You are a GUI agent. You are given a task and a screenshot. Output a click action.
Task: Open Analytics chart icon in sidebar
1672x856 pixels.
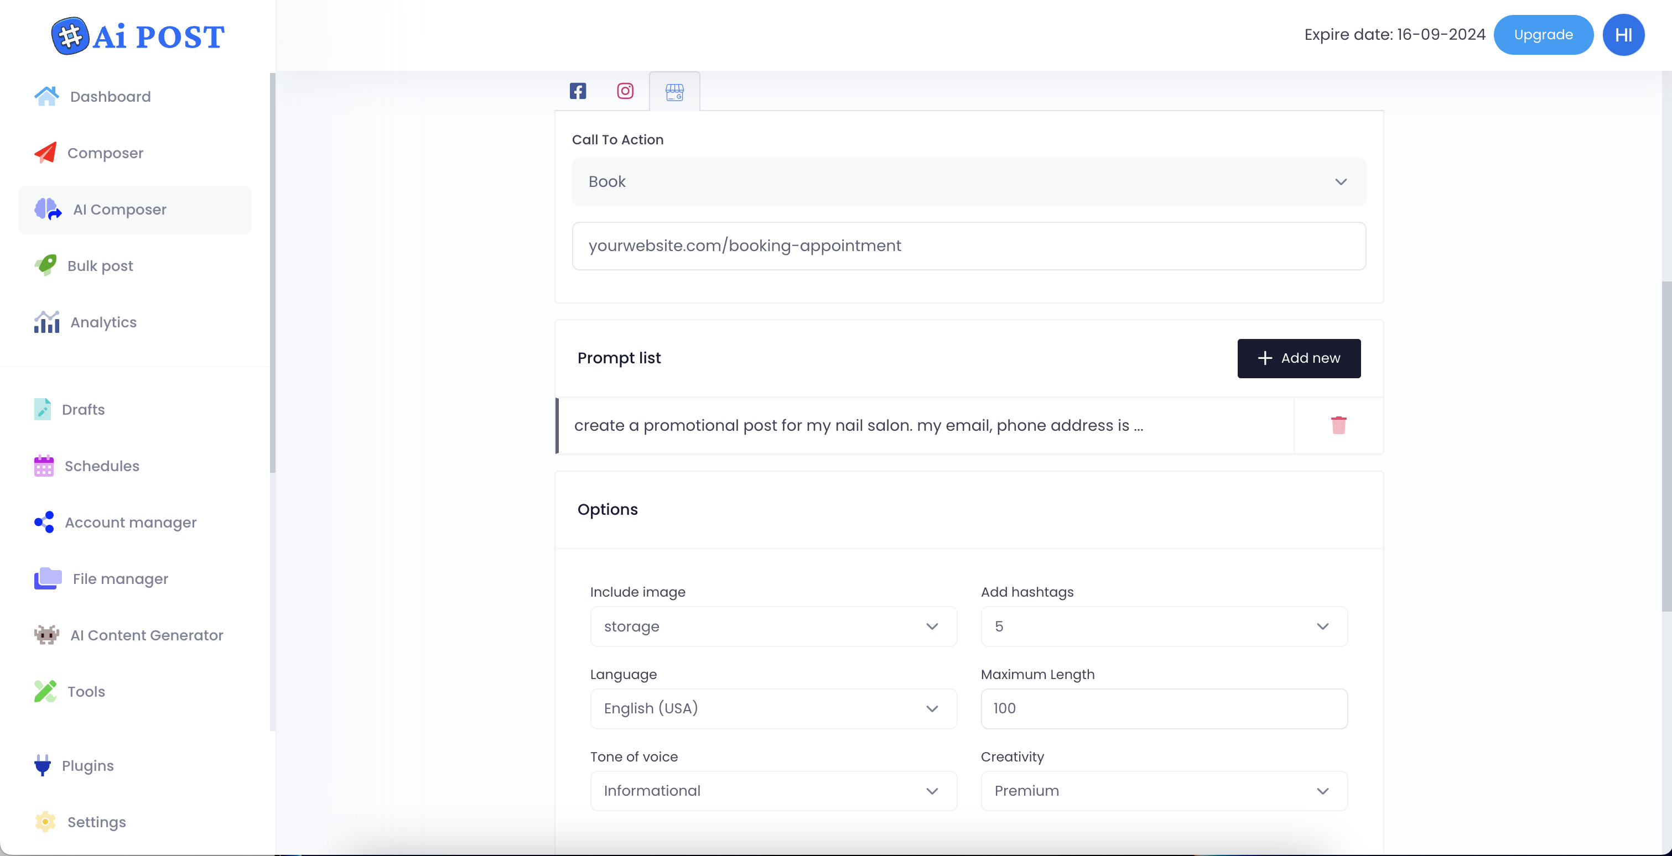point(46,322)
